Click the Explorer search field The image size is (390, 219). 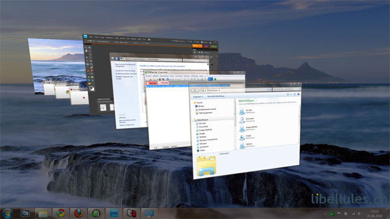[286, 89]
